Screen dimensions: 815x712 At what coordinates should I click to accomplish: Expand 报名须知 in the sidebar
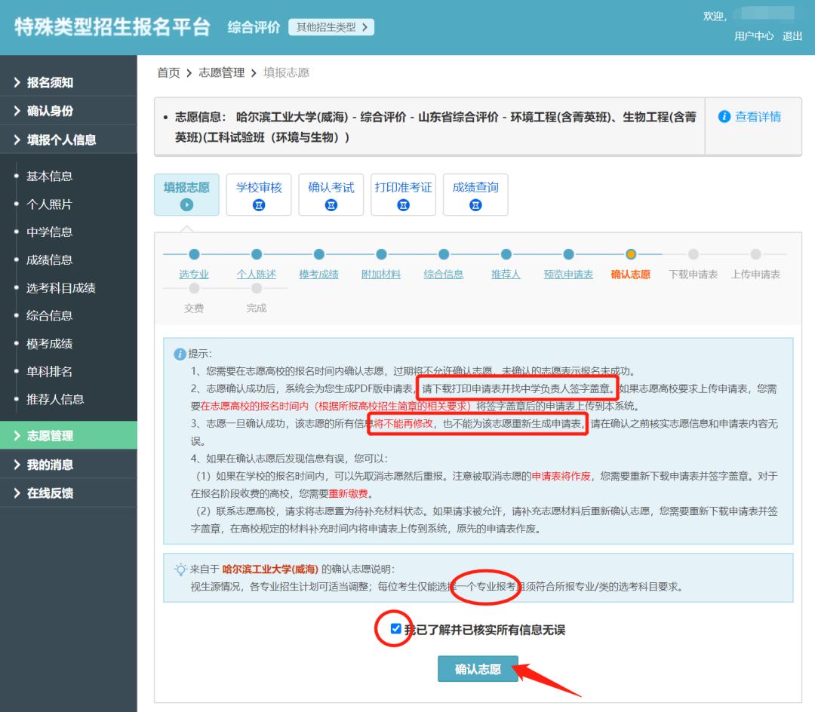69,82
